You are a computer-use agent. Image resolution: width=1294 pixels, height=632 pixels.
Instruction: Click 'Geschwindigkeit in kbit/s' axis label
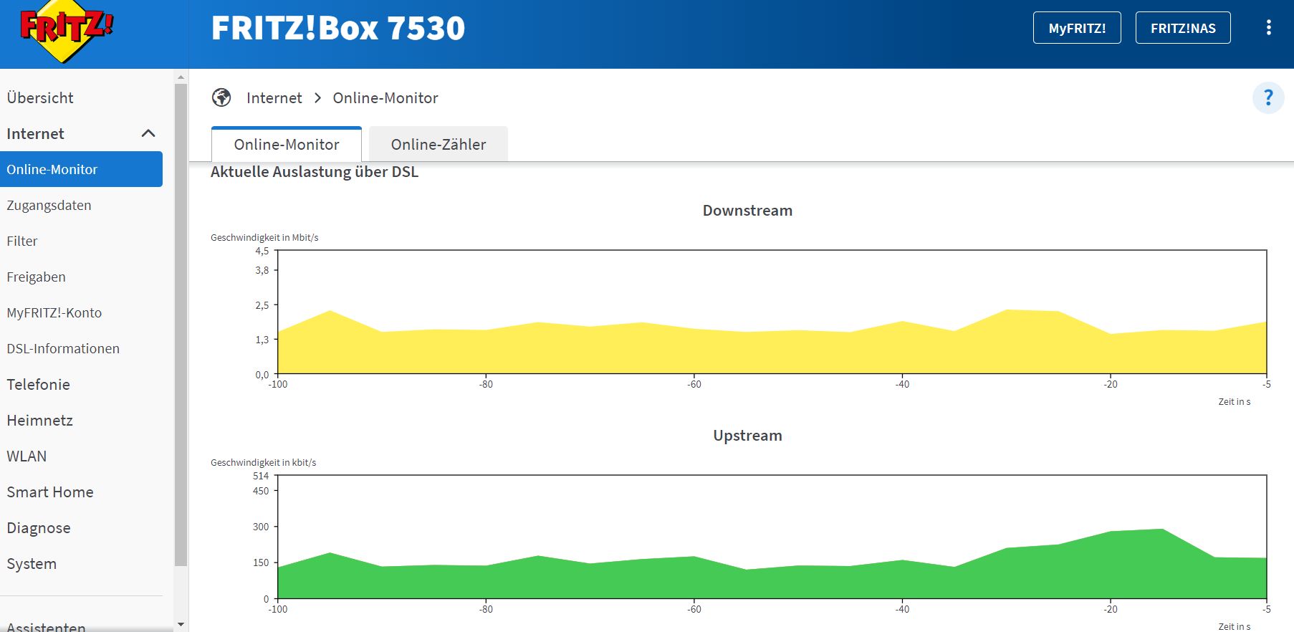click(x=263, y=462)
